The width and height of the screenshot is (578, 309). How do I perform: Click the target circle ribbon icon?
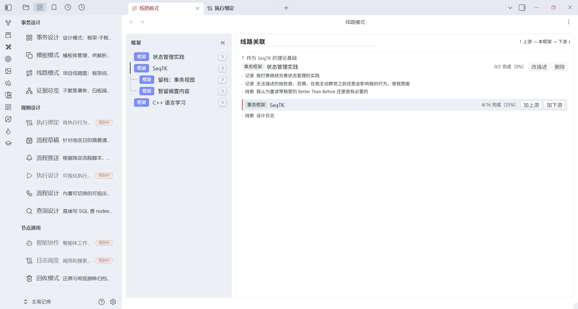pyautogui.click(x=8, y=59)
